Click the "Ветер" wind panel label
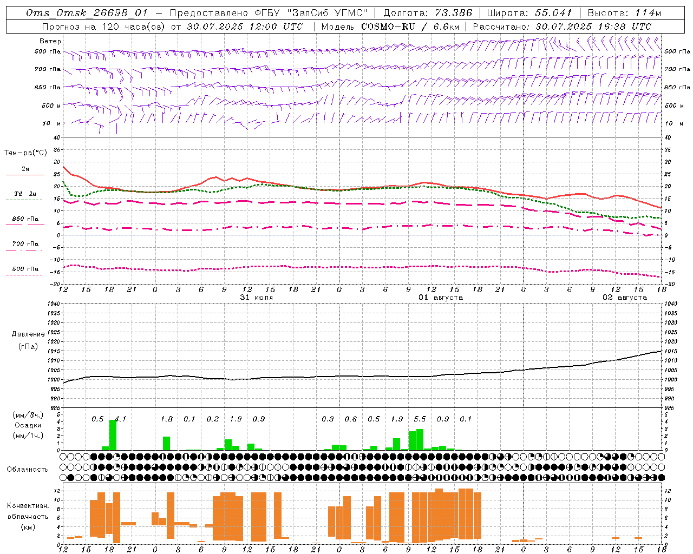The image size is (693, 554). (50, 41)
